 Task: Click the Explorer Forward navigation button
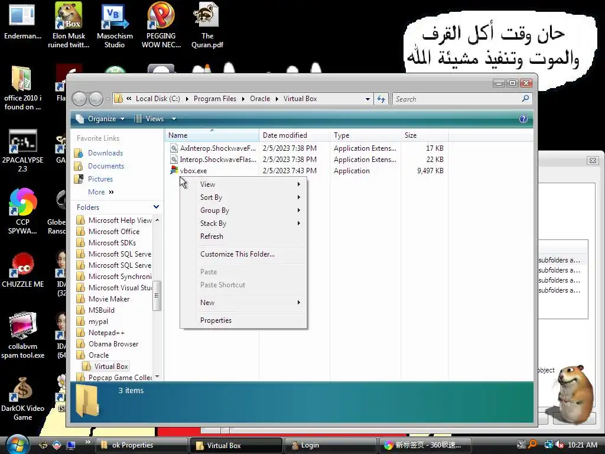(96, 99)
